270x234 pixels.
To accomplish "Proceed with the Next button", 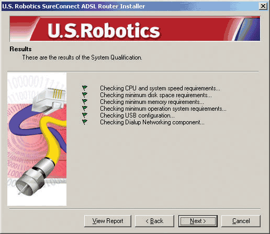I will click(198, 221).
